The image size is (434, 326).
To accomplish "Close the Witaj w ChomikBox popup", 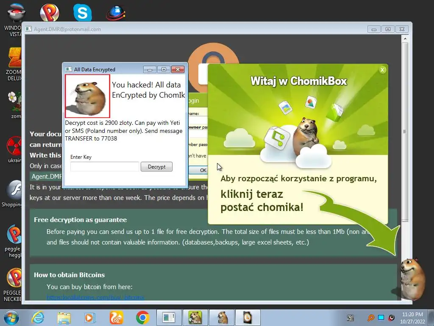I will pos(382,70).
